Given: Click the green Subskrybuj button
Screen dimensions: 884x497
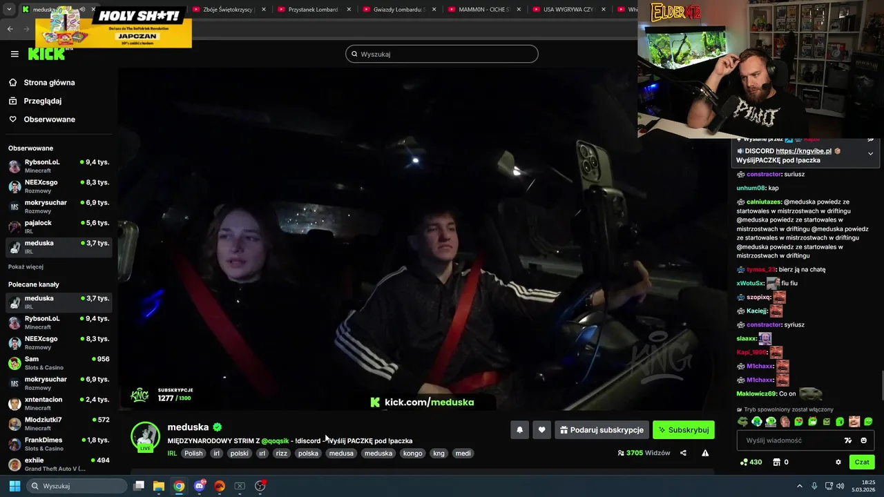Looking at the screenshot, I should click(x=684, y=430).
